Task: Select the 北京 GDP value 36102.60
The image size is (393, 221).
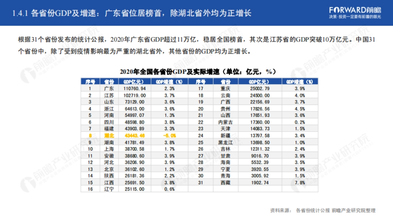Action: [135, 169]
